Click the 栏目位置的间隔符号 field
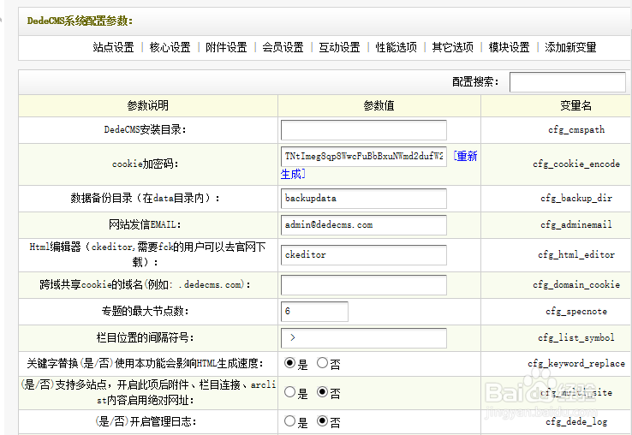 364,338
